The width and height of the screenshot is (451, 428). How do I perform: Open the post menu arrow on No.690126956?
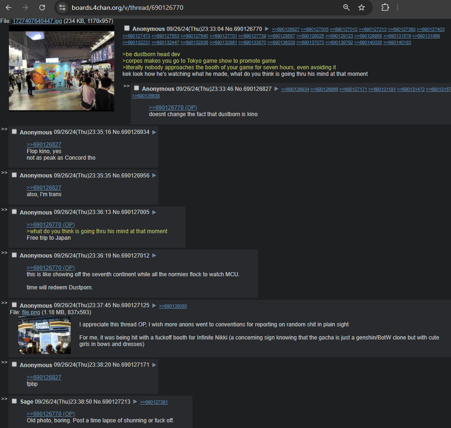[x=154, y=176]
